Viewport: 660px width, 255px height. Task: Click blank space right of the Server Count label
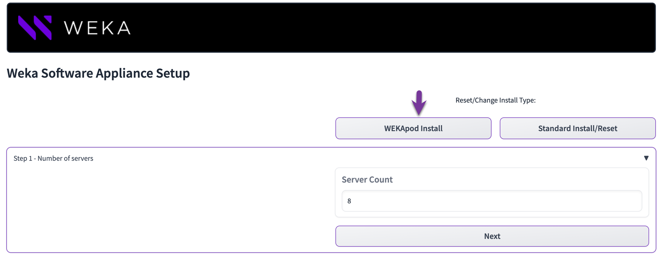click(516, 180)
